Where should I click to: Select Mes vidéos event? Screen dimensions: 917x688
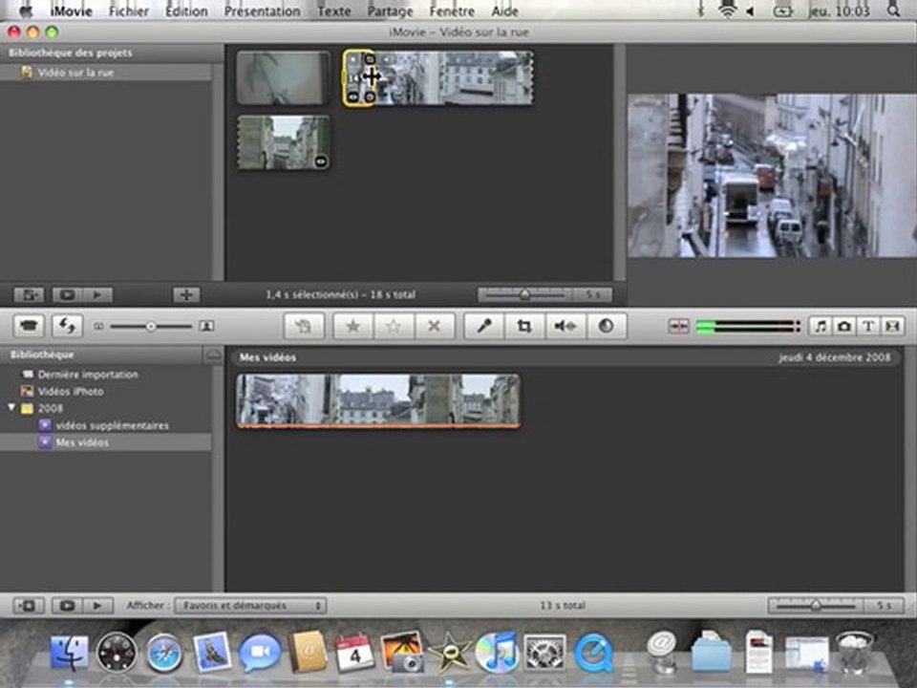point(105,442)
